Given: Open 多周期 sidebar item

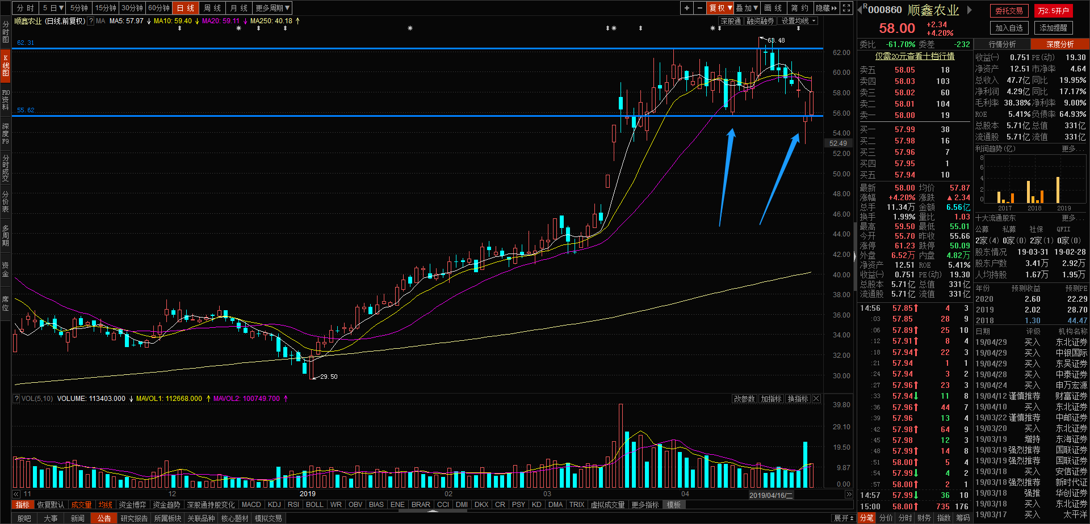Looking at the screenshot, I should pos(5,235).
